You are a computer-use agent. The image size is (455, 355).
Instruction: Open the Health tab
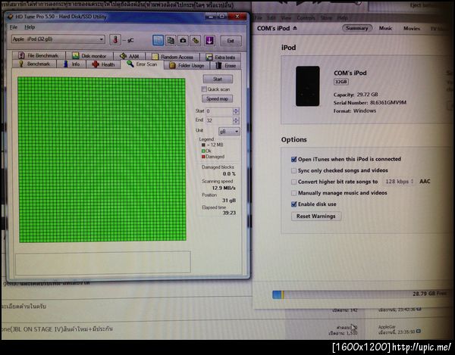(x=103, y=64)
